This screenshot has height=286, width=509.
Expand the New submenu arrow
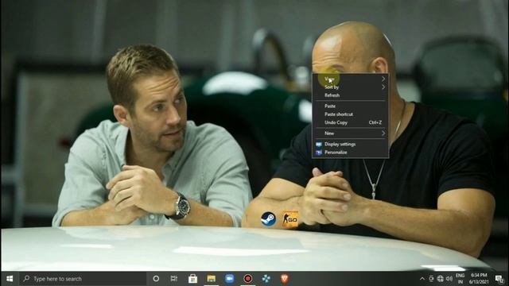pyautogui.click(x=383, y=133)
